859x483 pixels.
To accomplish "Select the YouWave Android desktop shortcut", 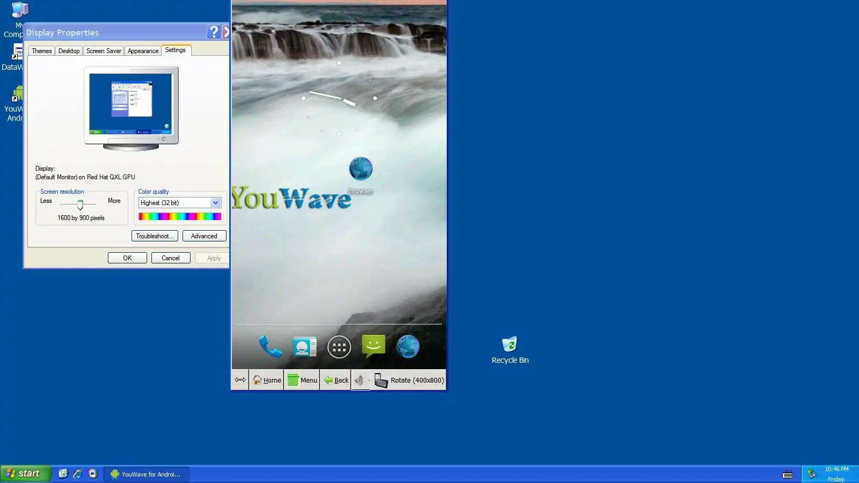I will point(14,104).
